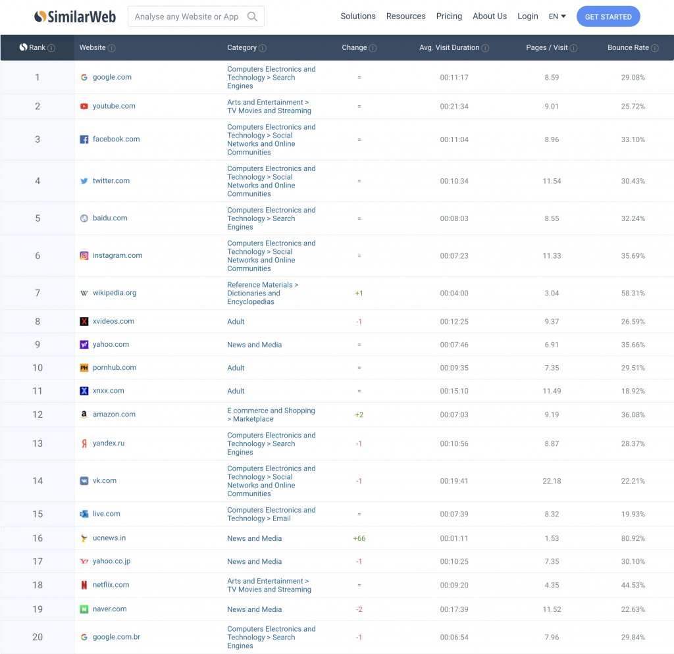Click the info icon next to Category

pyautogui.click(x=263, y=48)
